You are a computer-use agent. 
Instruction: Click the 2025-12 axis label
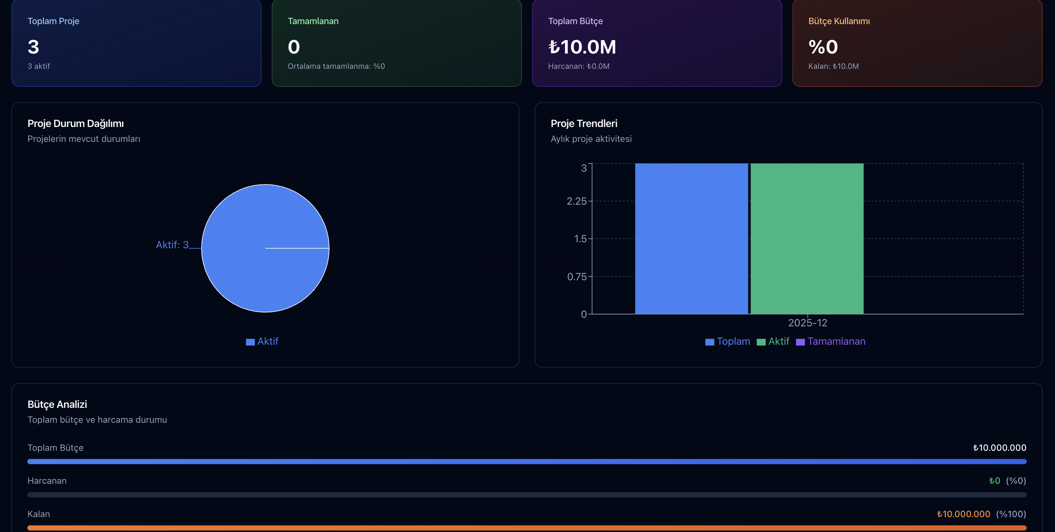(x=807, y=323)
